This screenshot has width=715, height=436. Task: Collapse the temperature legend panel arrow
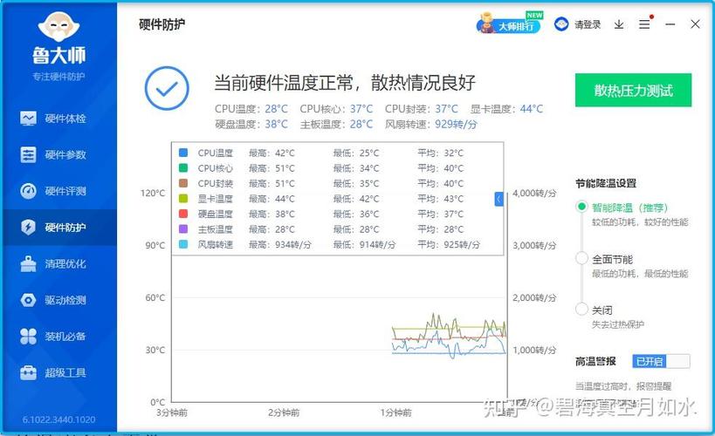tap(498, 199)
